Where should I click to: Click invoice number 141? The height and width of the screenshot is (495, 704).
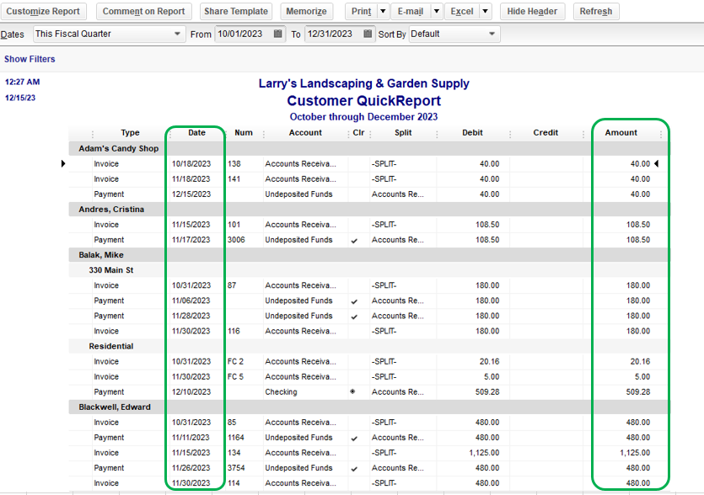[234, 179]
